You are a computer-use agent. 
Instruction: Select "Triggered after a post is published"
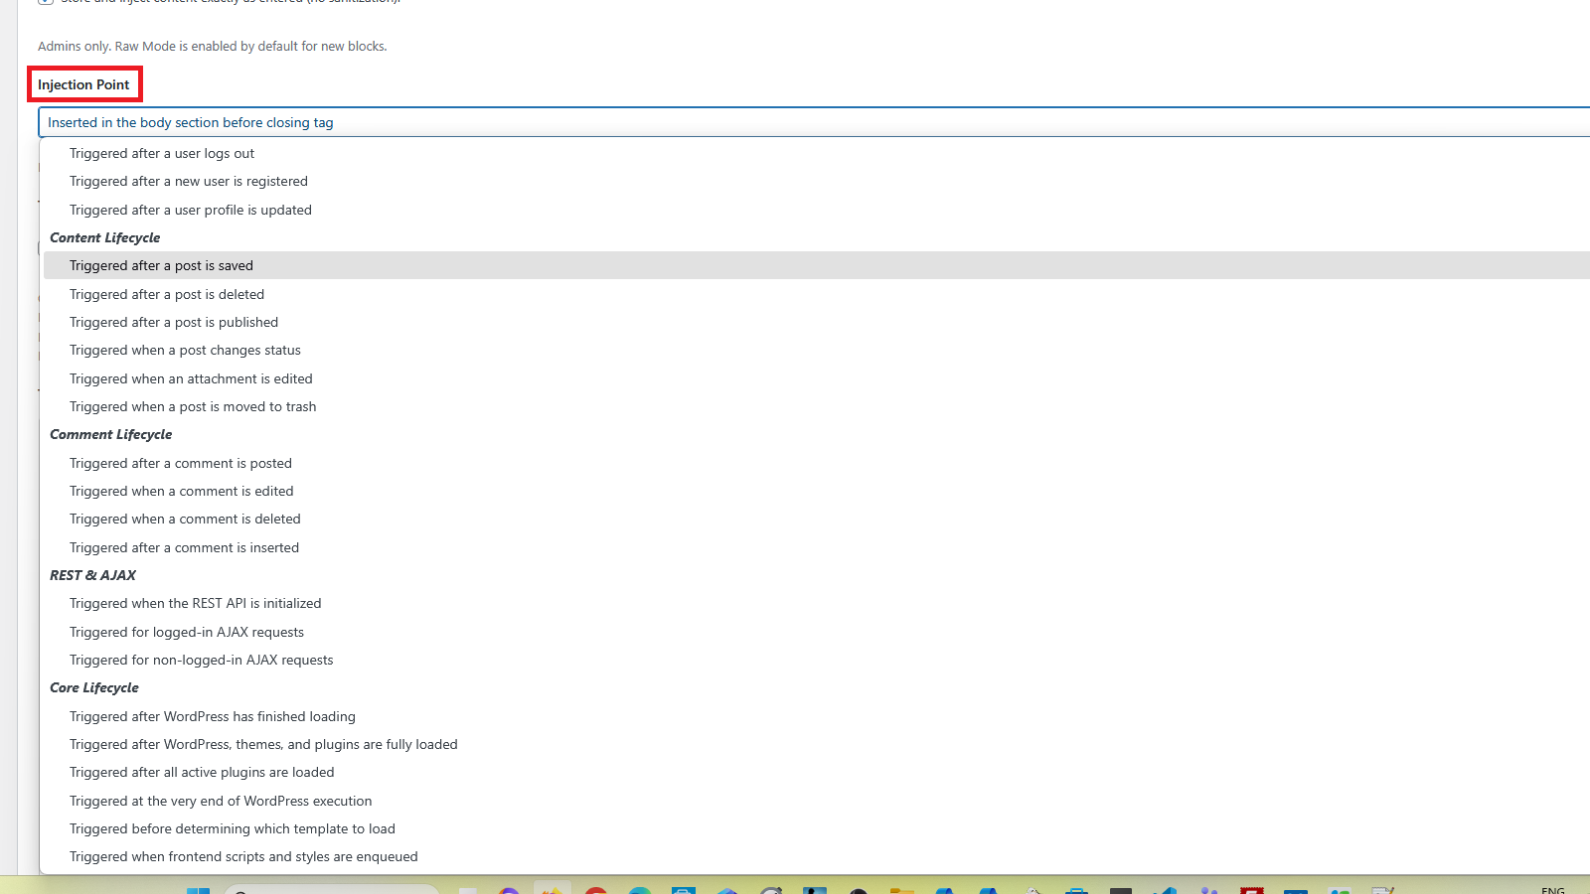click(816, 322)
